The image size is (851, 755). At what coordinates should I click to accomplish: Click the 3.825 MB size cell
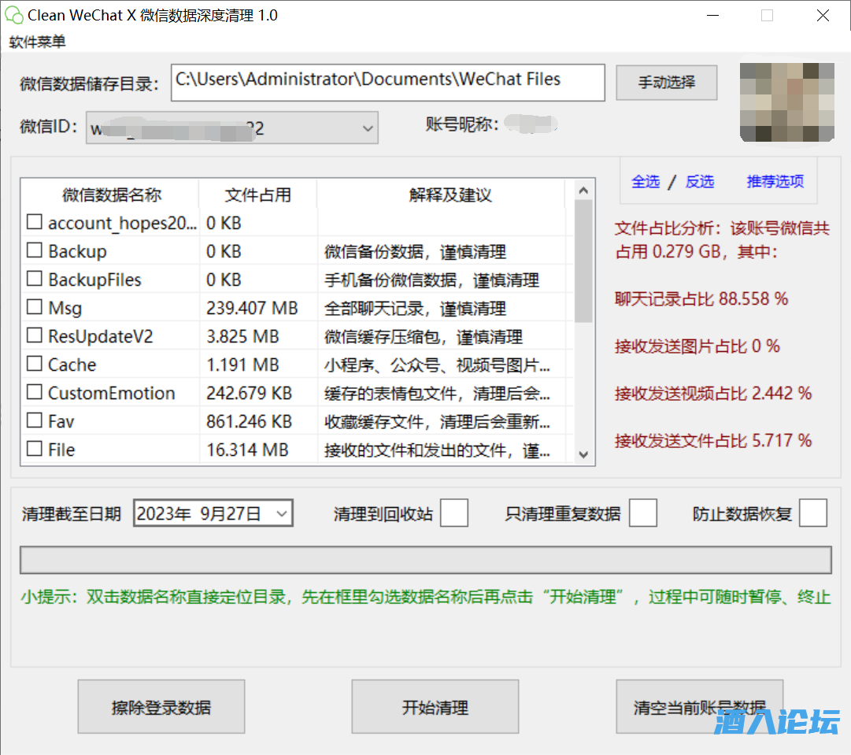click(x=242, y=336)
